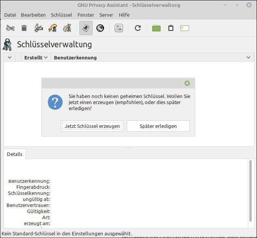Viewport: 257px width, 238px height.
Task: Click the chevron at right of column headers
Action: [x=249, y=58]
